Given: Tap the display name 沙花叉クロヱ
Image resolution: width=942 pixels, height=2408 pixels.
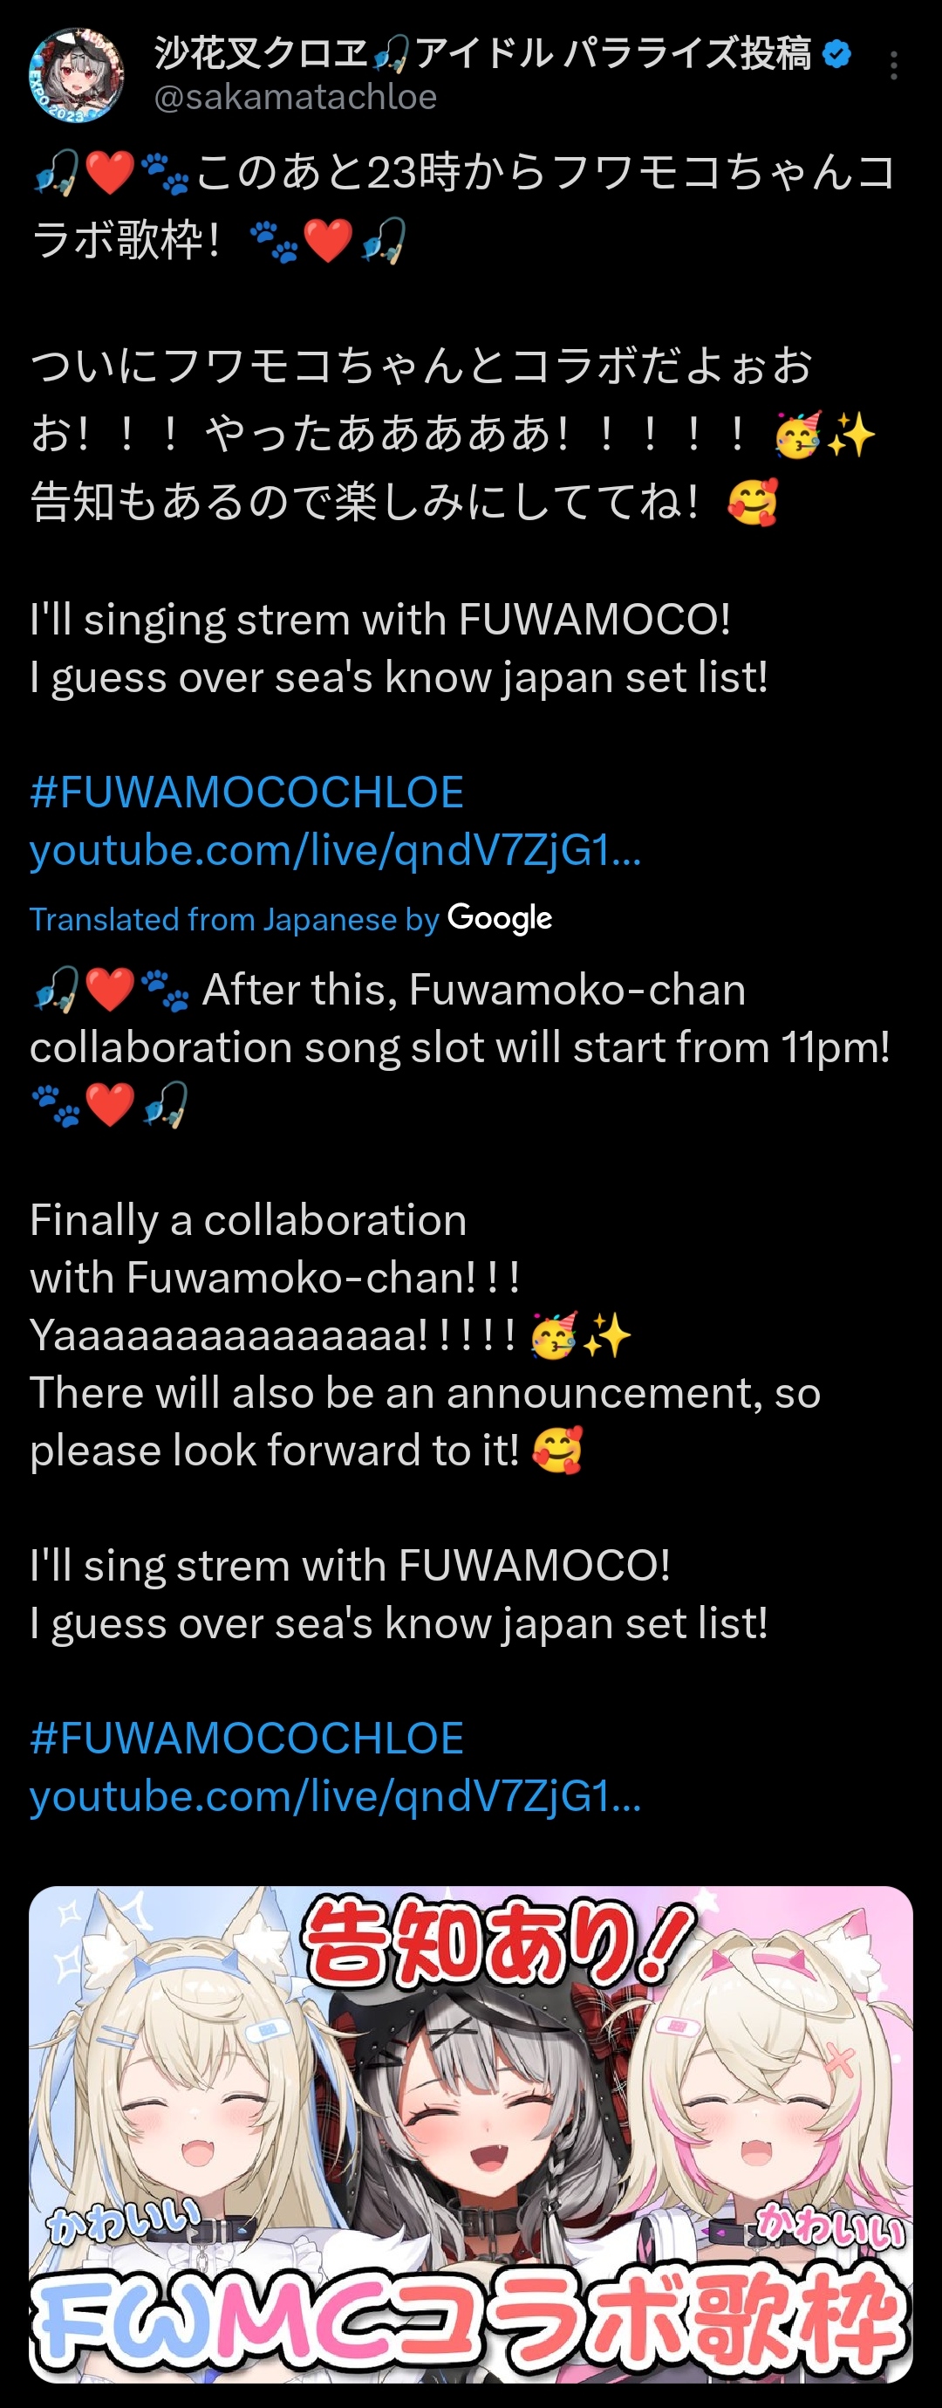Looking at the screenshot, I should (262, 53).
